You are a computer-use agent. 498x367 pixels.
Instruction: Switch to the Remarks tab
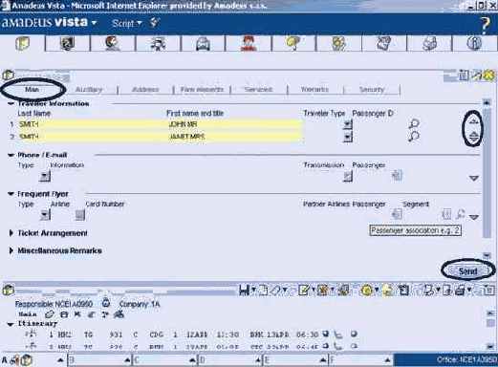(x=314, y=90)
